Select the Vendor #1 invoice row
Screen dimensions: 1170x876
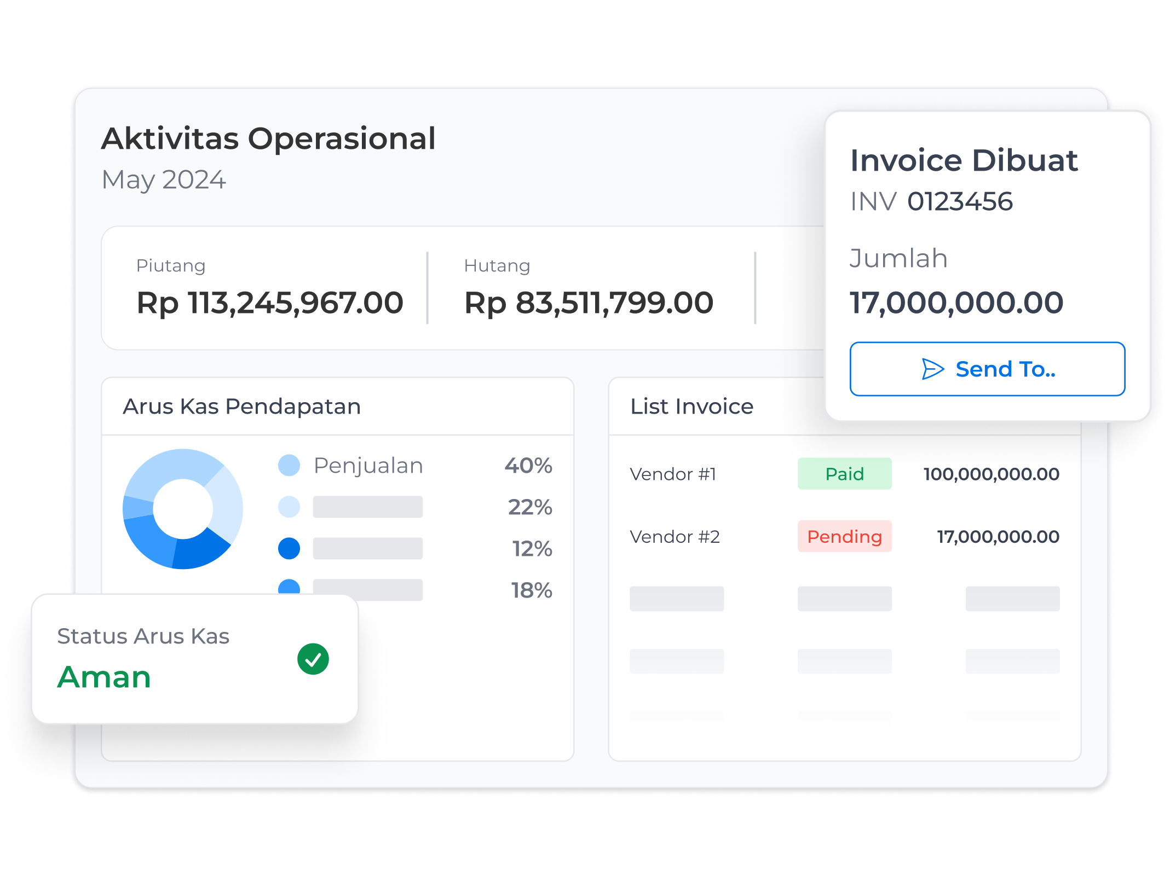[673, 474]
